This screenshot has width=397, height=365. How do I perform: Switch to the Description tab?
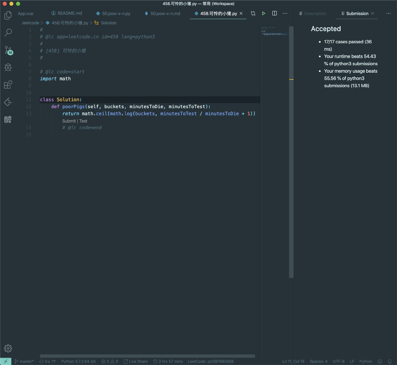(313, 14)
